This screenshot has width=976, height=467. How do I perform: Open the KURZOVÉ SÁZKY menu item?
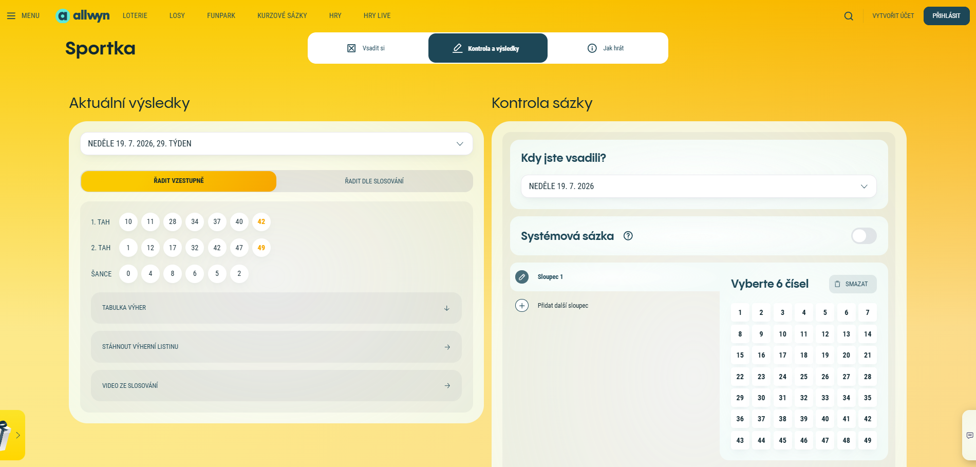pos(283,16)
